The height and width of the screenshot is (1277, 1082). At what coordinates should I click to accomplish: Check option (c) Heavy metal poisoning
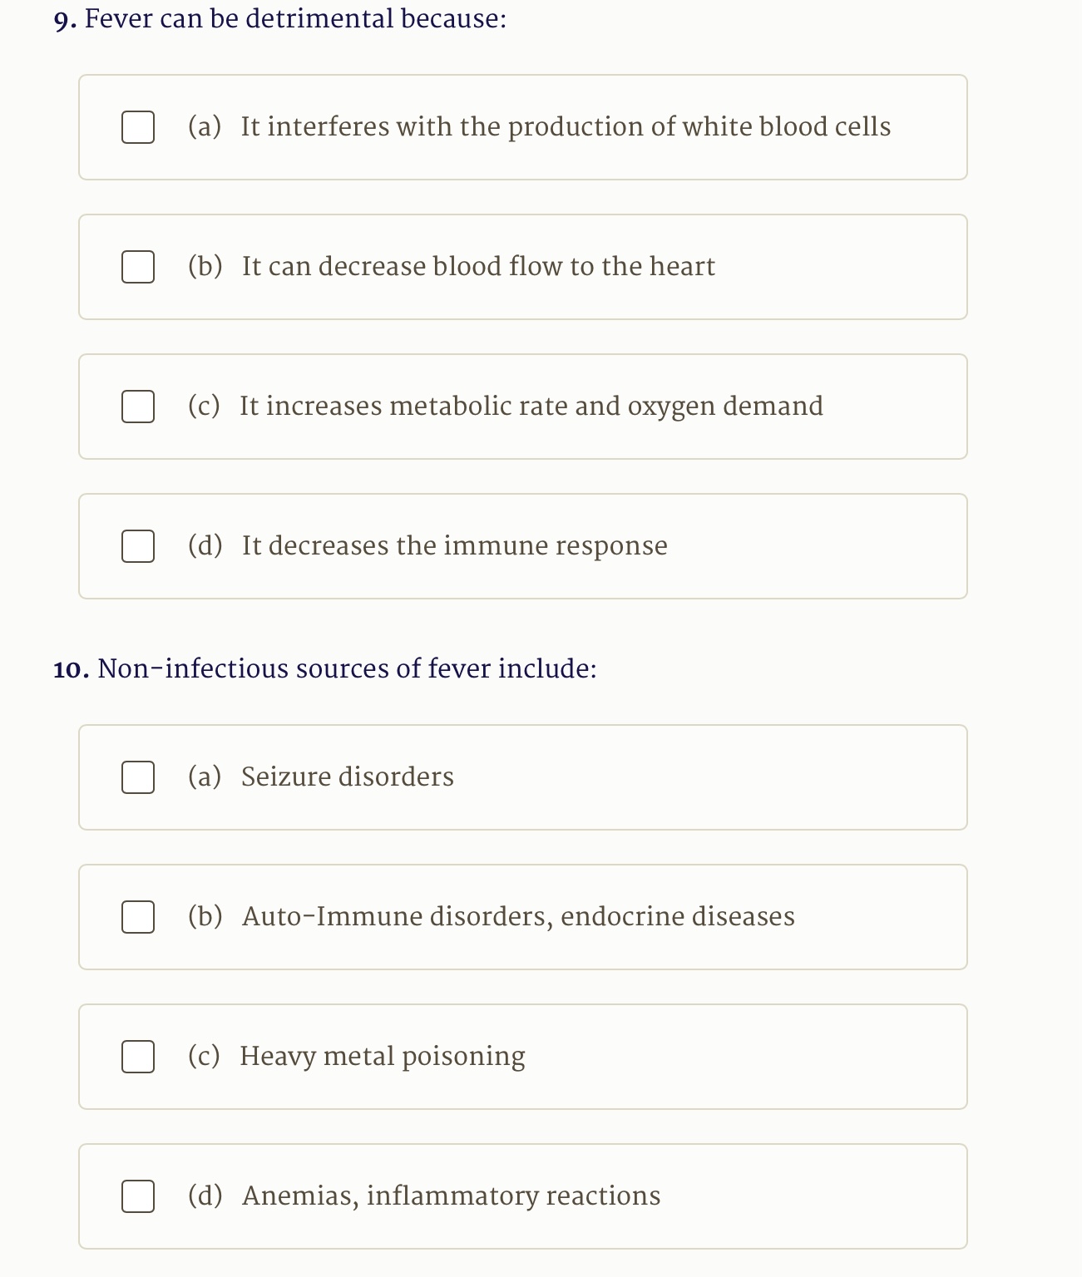pos(138,1057)
